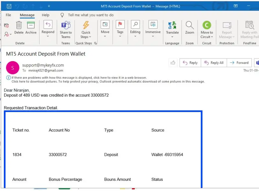Click the Reply button
The width and height of the screenshot is (259, 191).
point(190,63)
